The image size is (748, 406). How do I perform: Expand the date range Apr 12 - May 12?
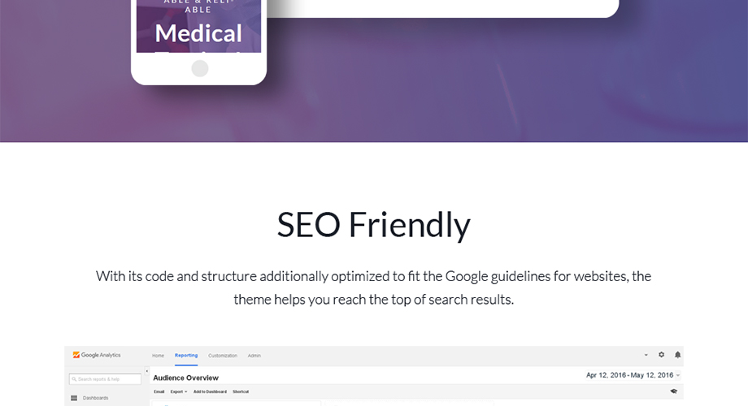pyautogui.click(x=633, y=375)
